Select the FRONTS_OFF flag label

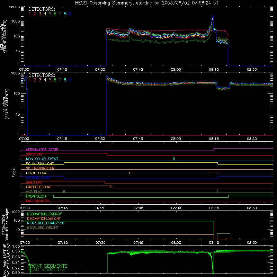click(36, 196)
